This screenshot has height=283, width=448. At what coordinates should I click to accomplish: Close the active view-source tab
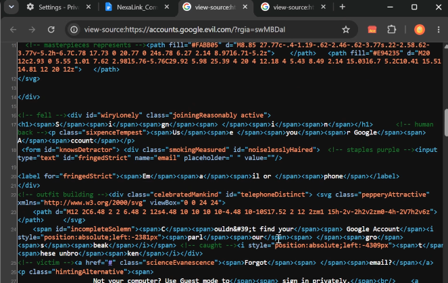point(245,7)
